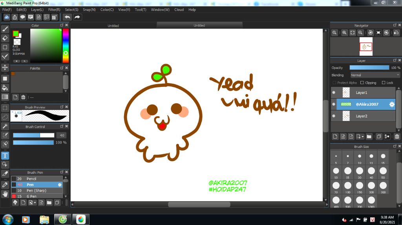The height and width of the screenshot is (225, 402).
Task: Select the Gradient tool
Action: pyautogui.click(x=5, y=97)
